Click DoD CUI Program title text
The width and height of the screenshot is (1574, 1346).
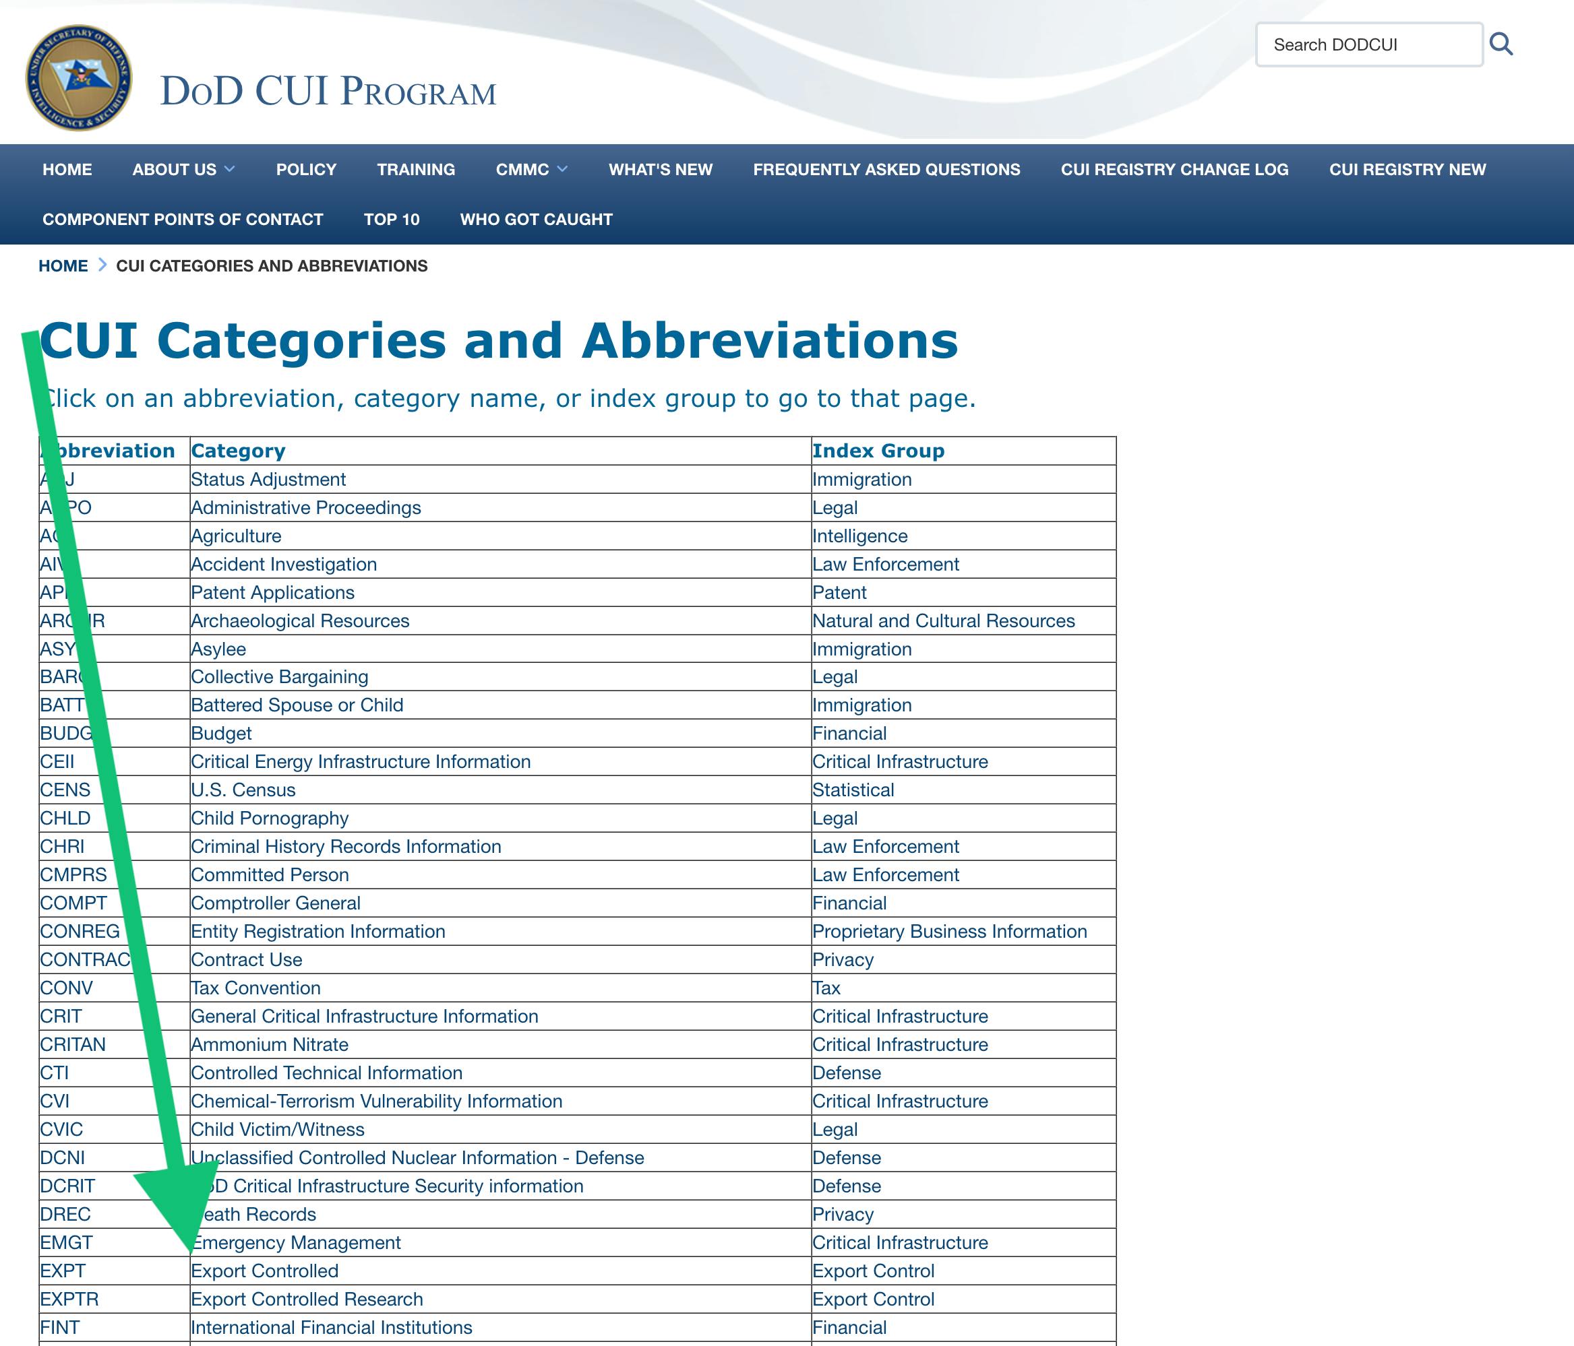tap(328, 91)
